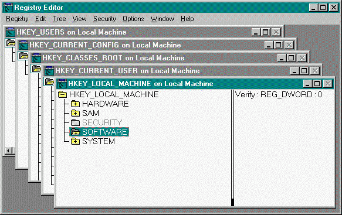The width and height of the screenshot is (342, 215).
Task: Select the grayed SECURITY folder icon
Action: (75, 122)
